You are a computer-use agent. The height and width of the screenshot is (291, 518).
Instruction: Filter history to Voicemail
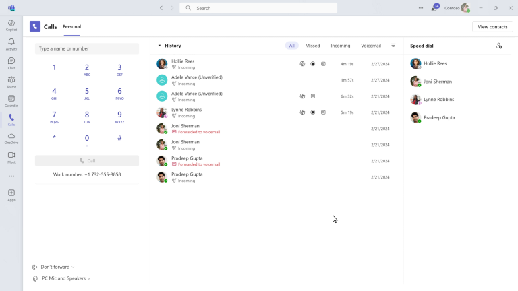[371, 46]
